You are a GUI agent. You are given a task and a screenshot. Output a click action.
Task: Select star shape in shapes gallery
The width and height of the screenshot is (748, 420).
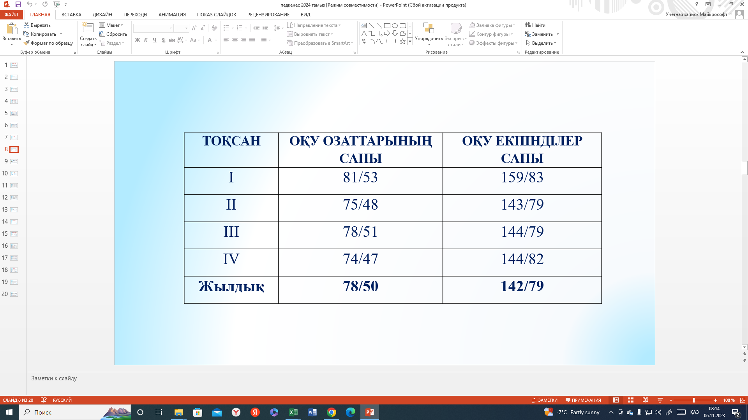pyautogui.click(x=402, y=41)
